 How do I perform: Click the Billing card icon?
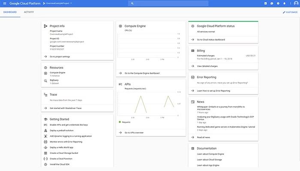(x=193, y=50)
